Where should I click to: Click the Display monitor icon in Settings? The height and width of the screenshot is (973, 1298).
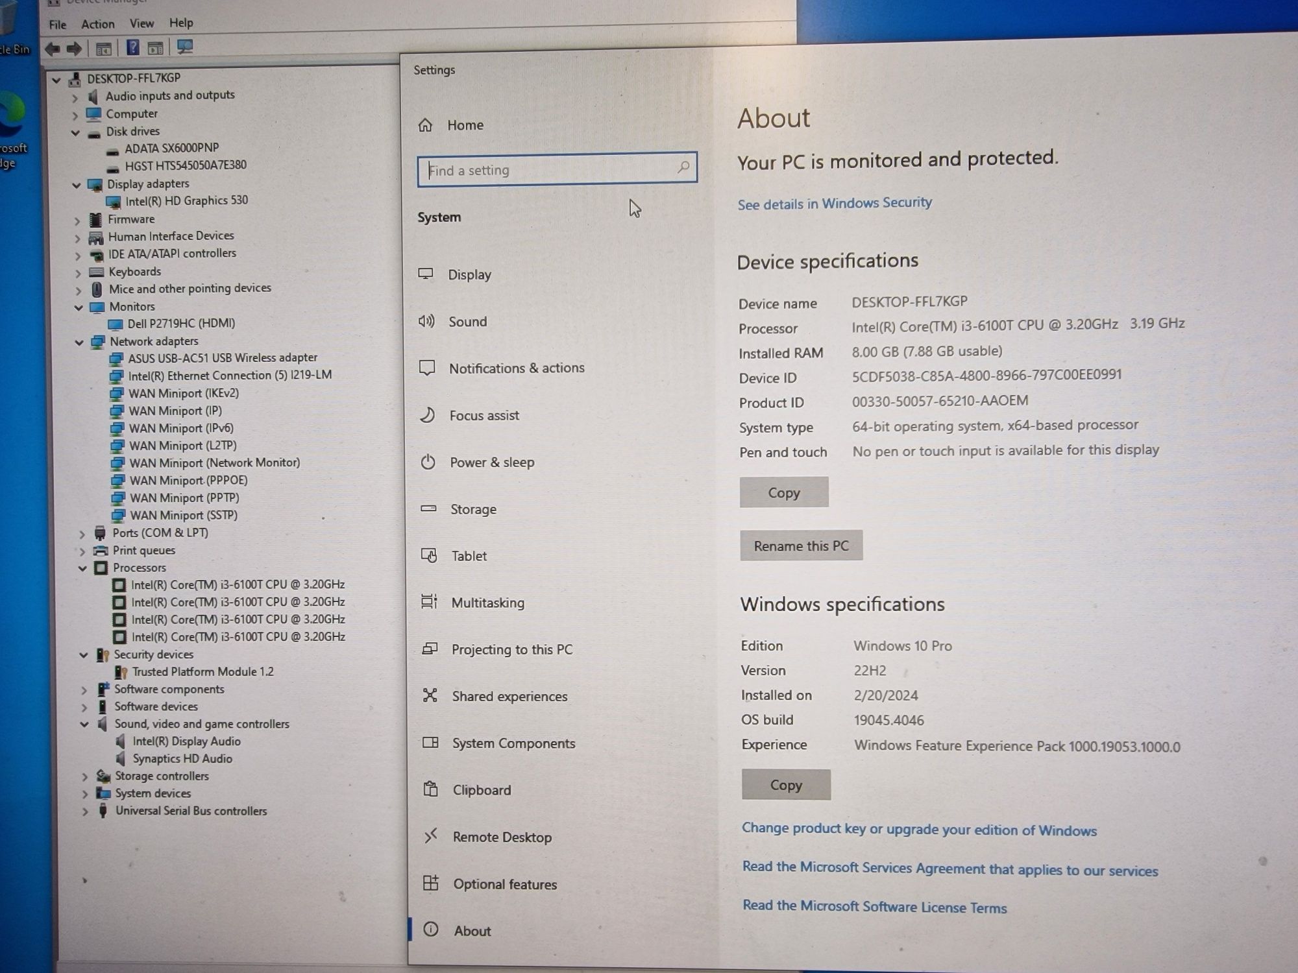[x=426, y=274]
